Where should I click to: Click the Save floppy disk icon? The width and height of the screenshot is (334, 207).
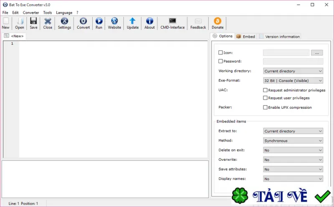tap(33, 21)
